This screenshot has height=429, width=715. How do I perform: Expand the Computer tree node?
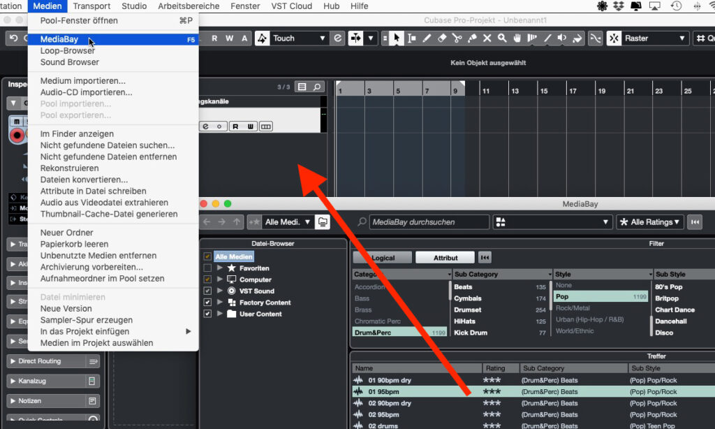point(220,279)
